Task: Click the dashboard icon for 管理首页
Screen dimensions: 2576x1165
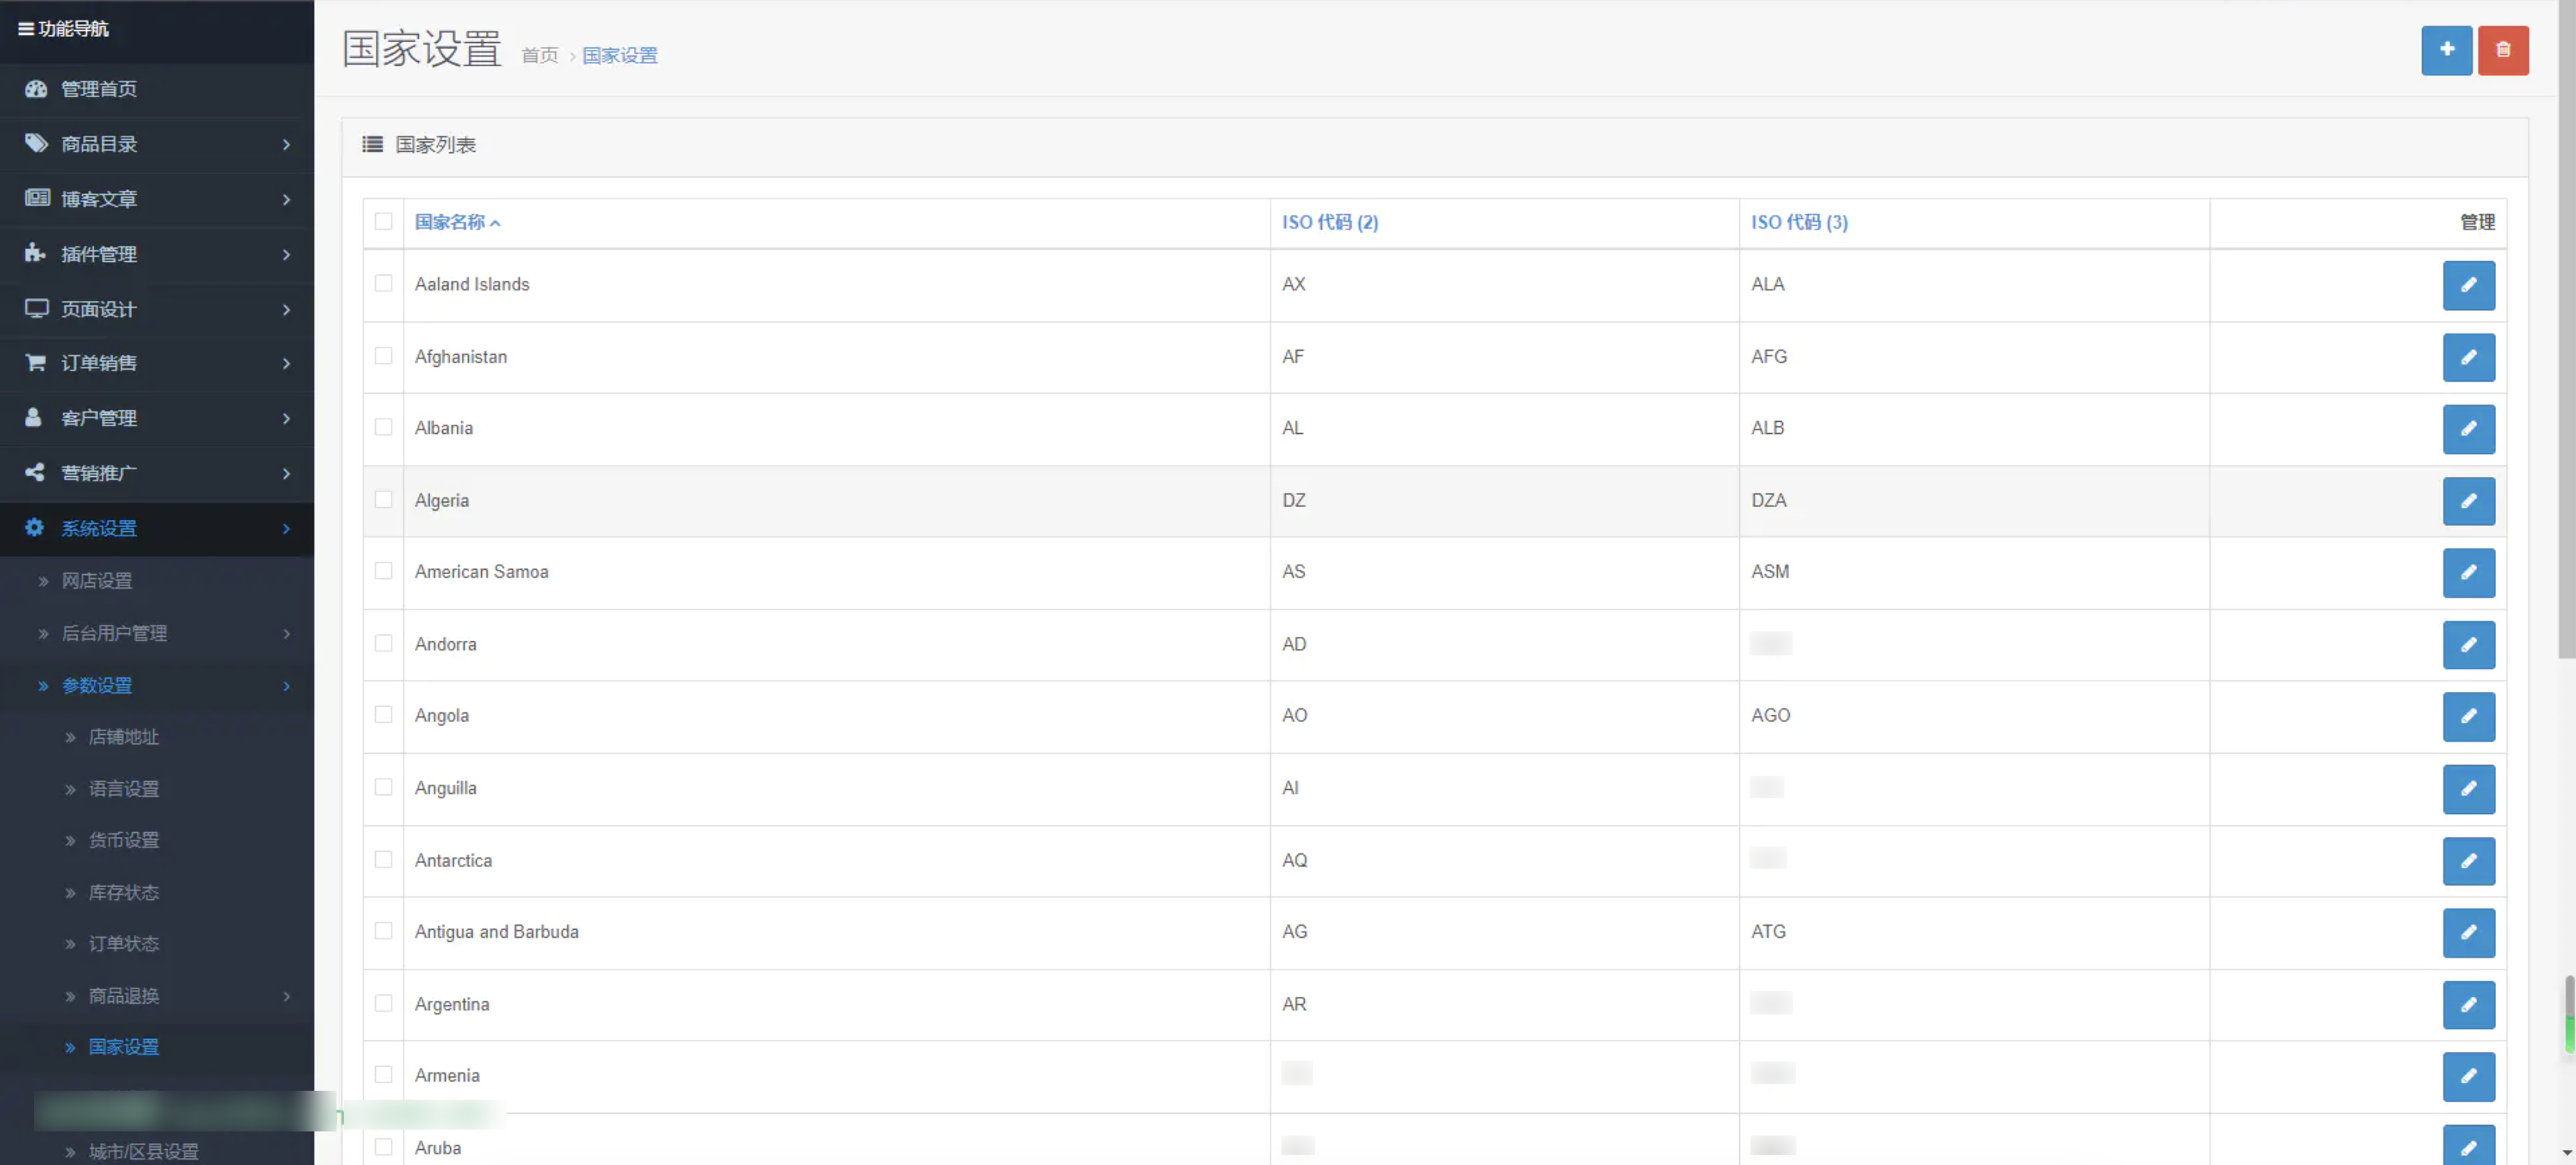Action: pos(36,89)
